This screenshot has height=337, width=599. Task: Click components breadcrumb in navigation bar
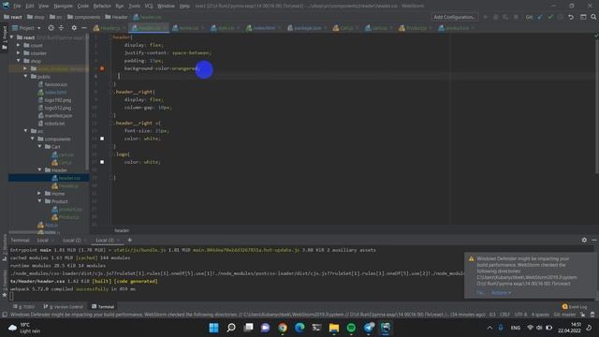pos(84,17)
